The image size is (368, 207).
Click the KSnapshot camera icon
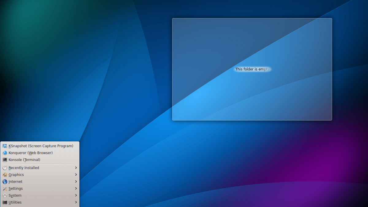point(5,146)
